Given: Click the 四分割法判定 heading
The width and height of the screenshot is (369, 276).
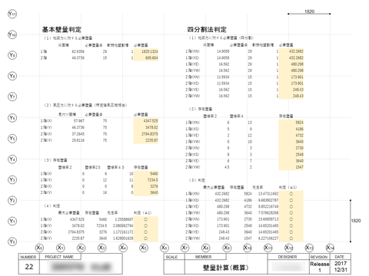Looking at the screenshot, I should (207, 29).
